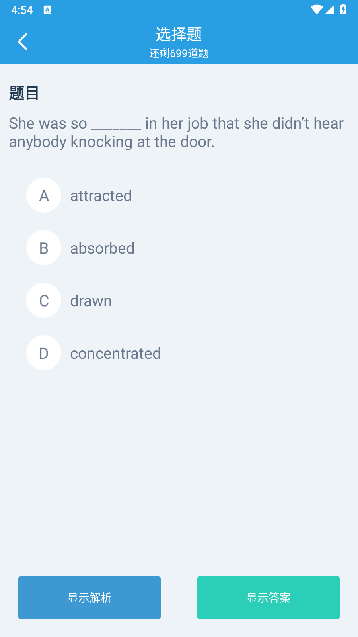358x637 pixels.
Task: Pick the option D circle
Action: click(x=44, y=353)
